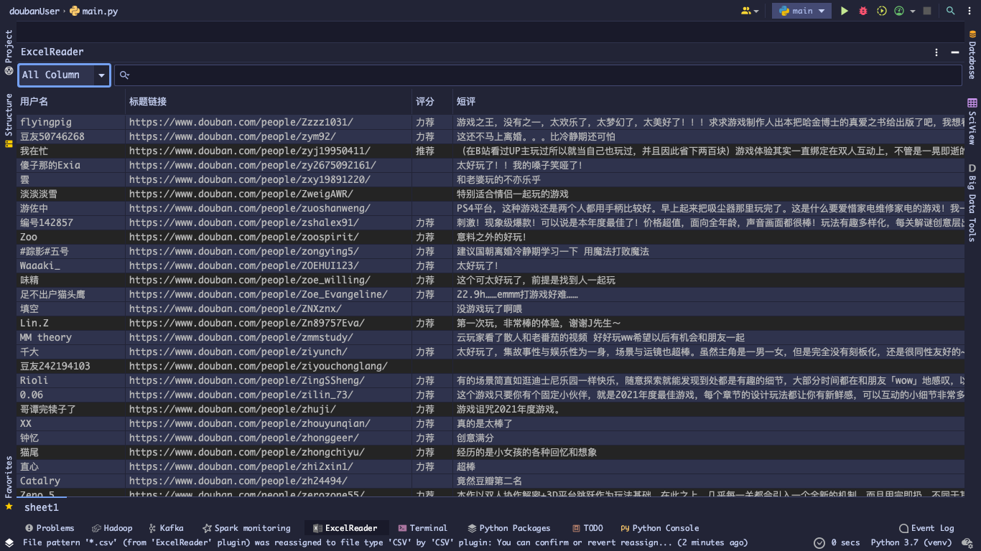Run the main configuration

click(845, 11)
